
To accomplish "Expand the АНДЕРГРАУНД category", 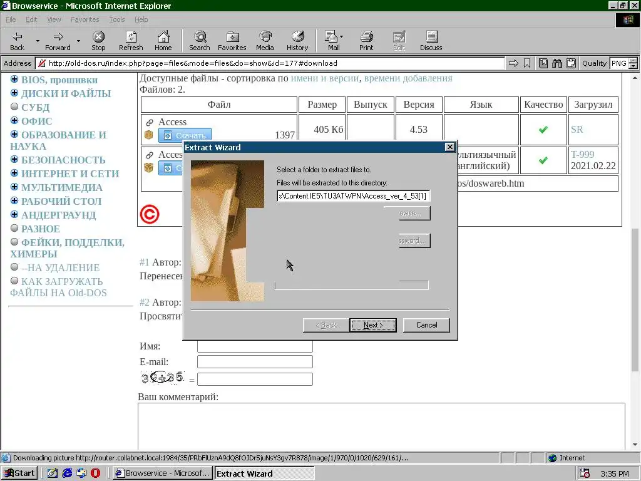I will (x=14, y=214).
